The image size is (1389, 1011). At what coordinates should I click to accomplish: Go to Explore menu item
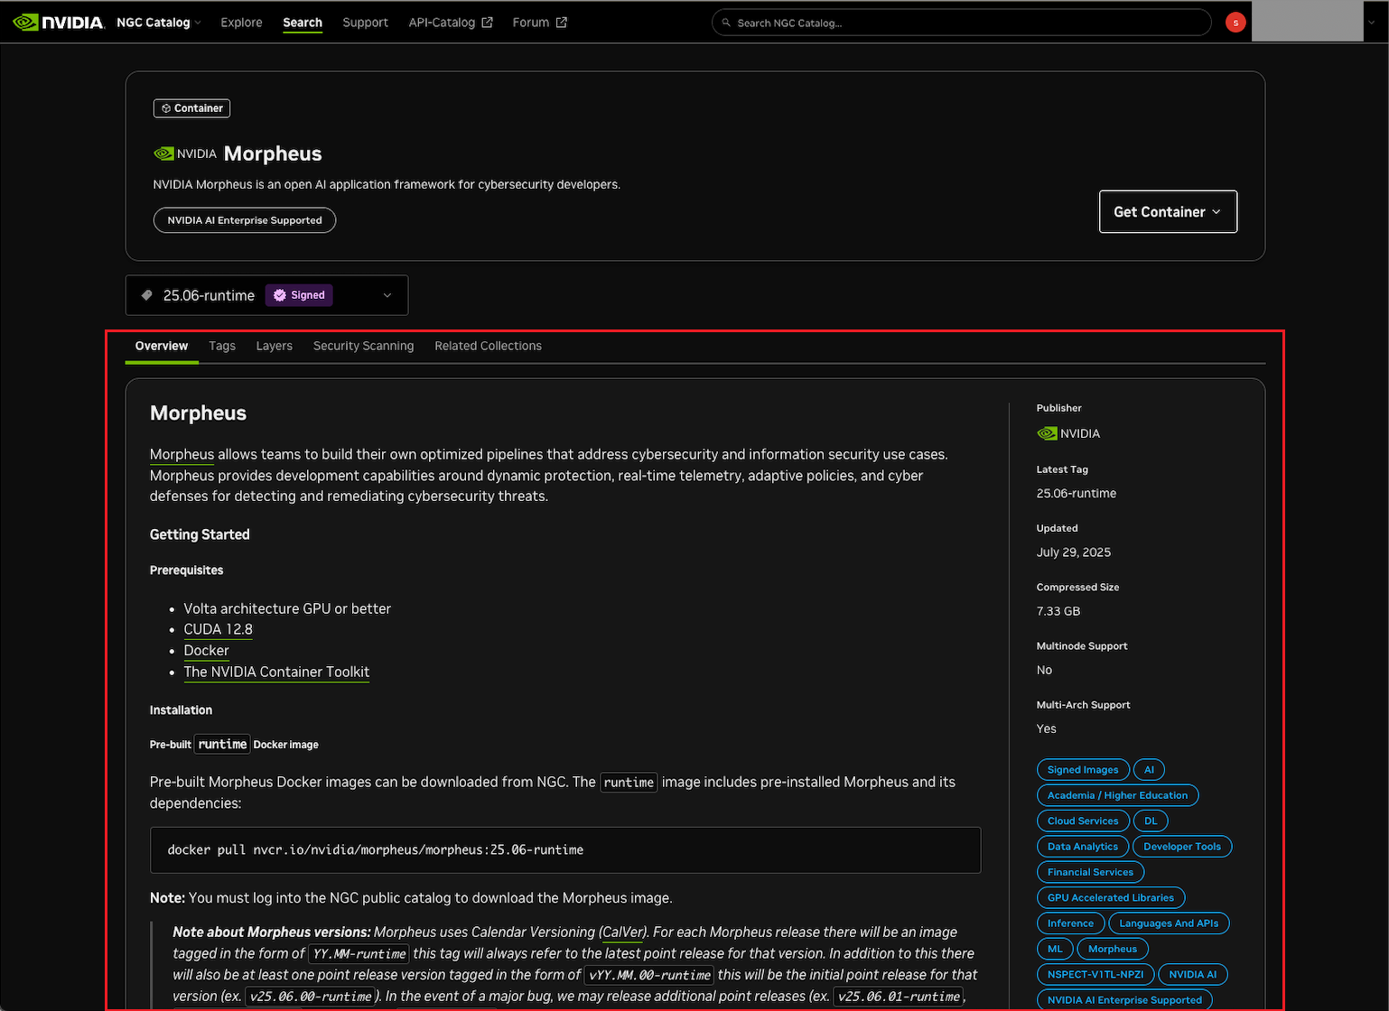[241, 23]
